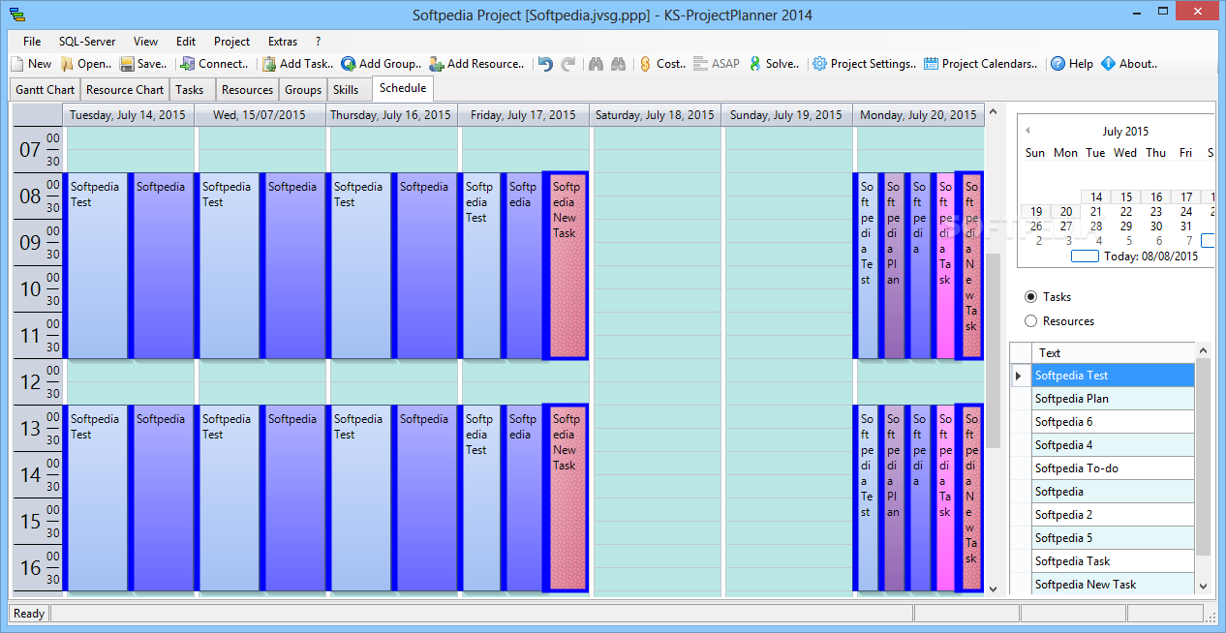Select Softpedia To-do row in task list
This screenshot has width=1226, height=633.
coord(1113,468)
